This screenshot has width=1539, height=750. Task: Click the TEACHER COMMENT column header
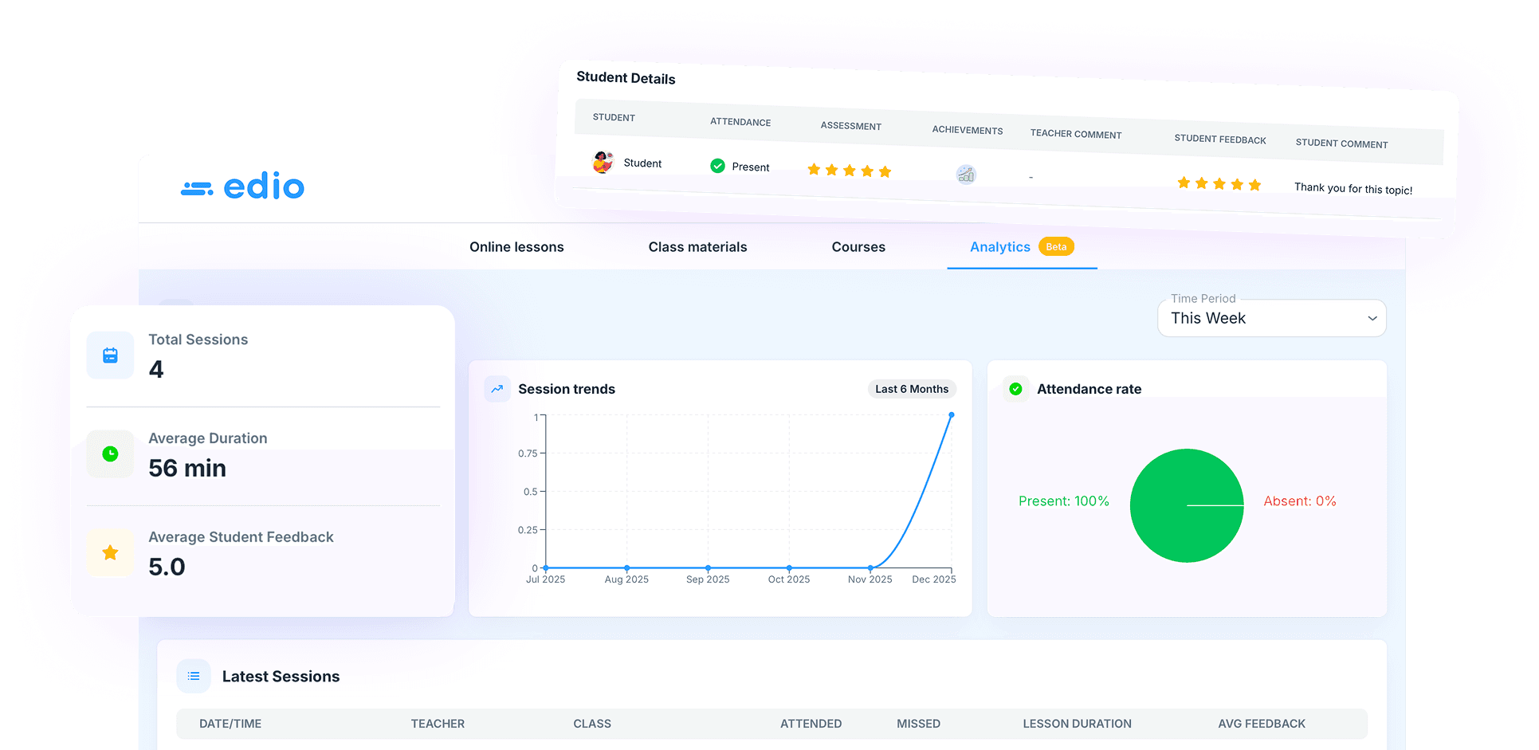(x=1076, y=134)
